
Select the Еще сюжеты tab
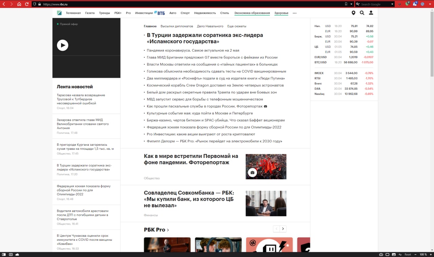237,26
